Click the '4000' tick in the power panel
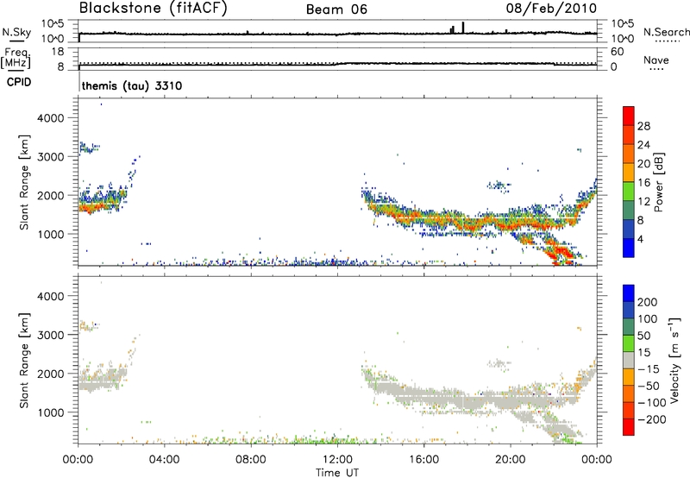690x478 pixels. coord(51,118)
